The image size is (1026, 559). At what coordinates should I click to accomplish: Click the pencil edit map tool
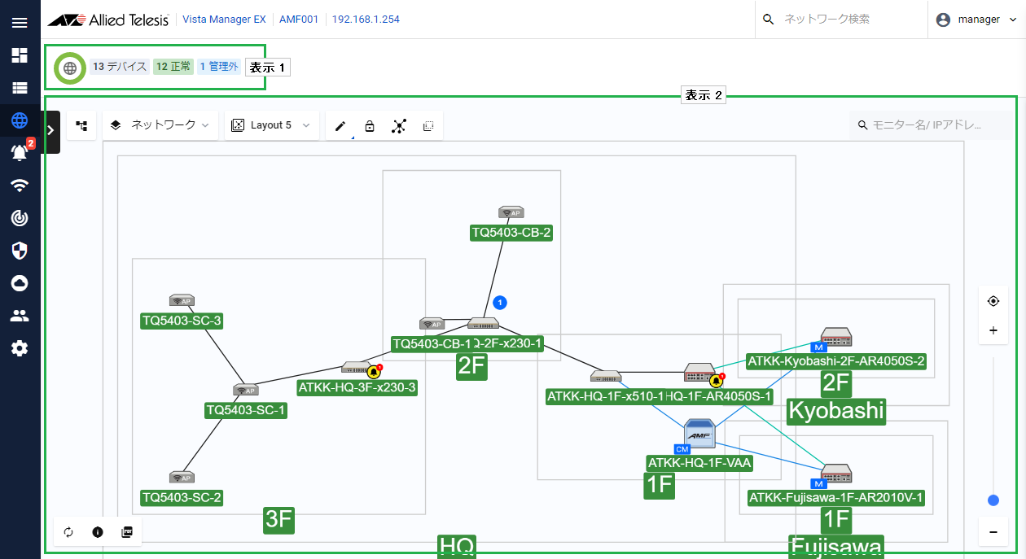(340, 126)
